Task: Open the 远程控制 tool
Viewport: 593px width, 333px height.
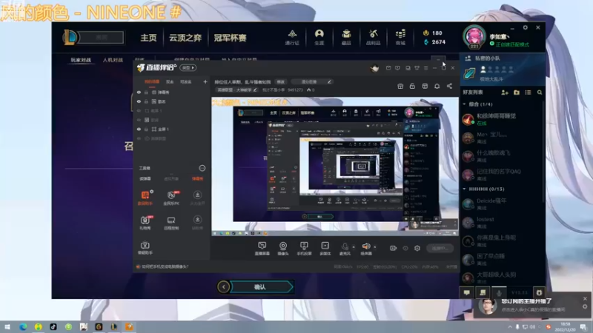Action: (x=171, y=223)
